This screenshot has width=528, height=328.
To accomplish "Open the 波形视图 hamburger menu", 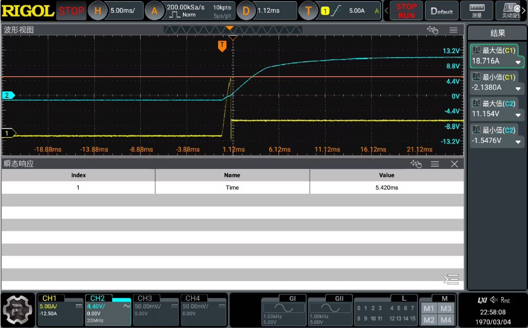I will (x=453, y=30).
